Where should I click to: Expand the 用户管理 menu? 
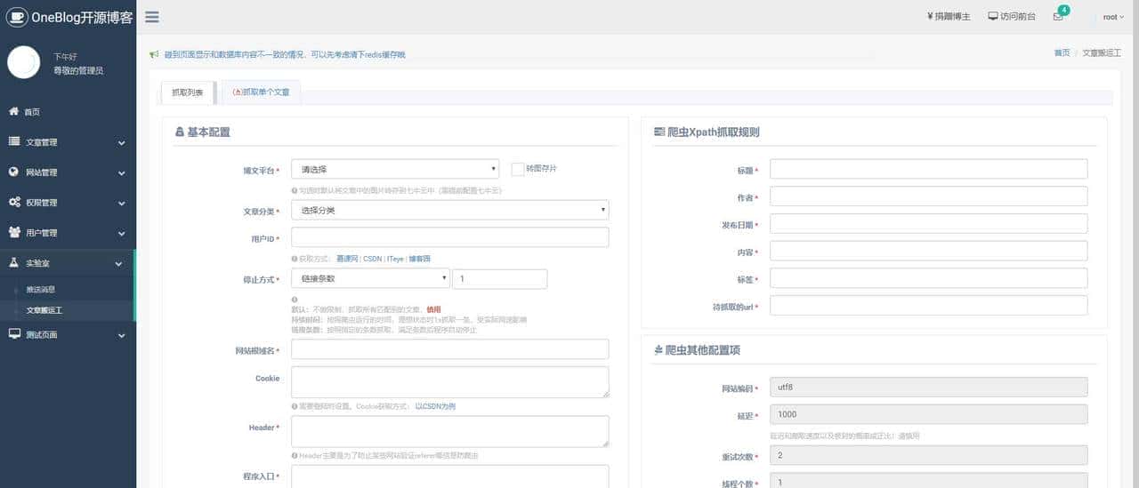(68, 233)
